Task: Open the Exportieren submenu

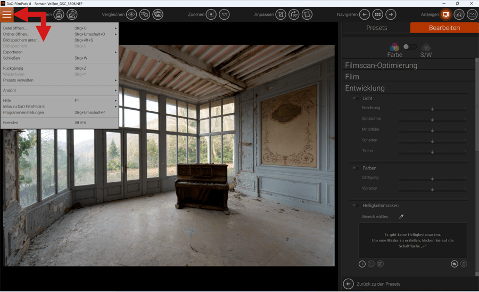Action: (x=13, y=52)
